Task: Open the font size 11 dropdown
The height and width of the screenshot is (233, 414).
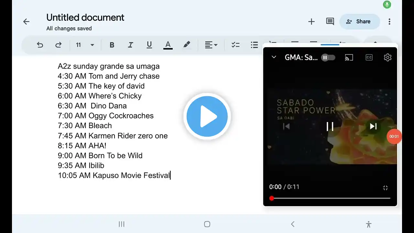Action: 85,45
